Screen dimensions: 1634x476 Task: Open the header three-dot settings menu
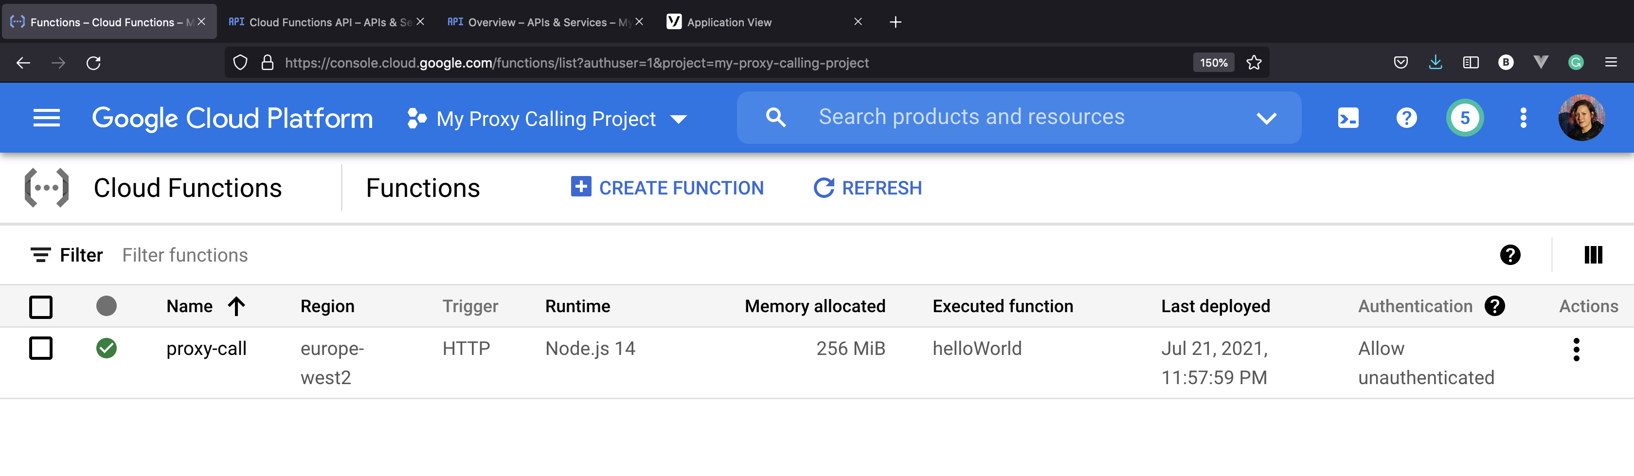[x=1523, y=118]
